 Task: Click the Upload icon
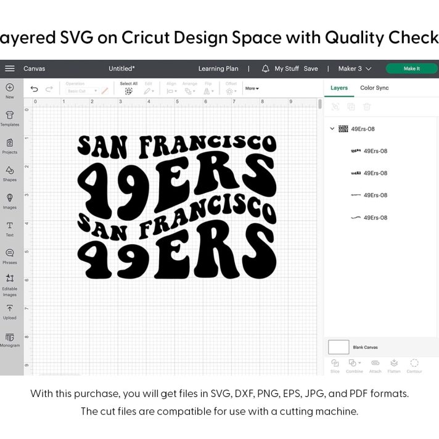[x=9, y=308]
